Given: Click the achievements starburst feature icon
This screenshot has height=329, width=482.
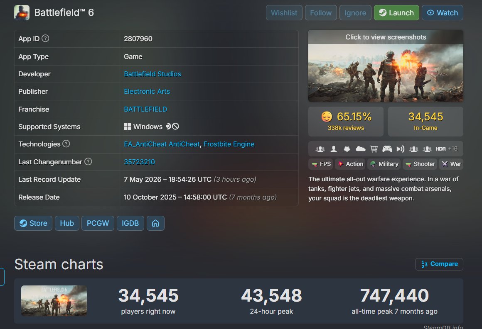Looking at the screenshot, I should click(347, 149).
